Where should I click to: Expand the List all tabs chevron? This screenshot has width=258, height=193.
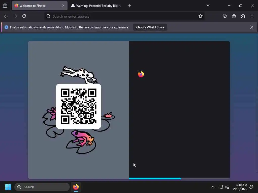208,6
